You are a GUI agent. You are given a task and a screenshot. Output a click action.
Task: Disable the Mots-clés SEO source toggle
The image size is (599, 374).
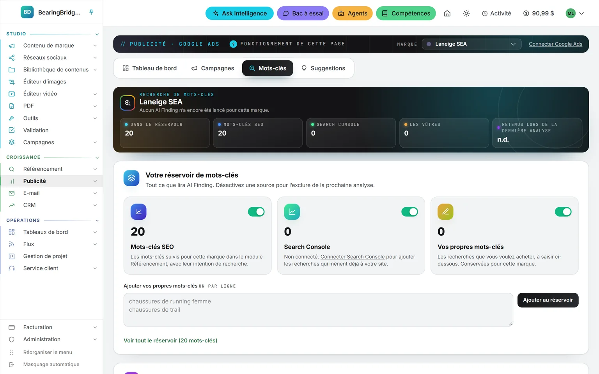[x=256, y=212]
